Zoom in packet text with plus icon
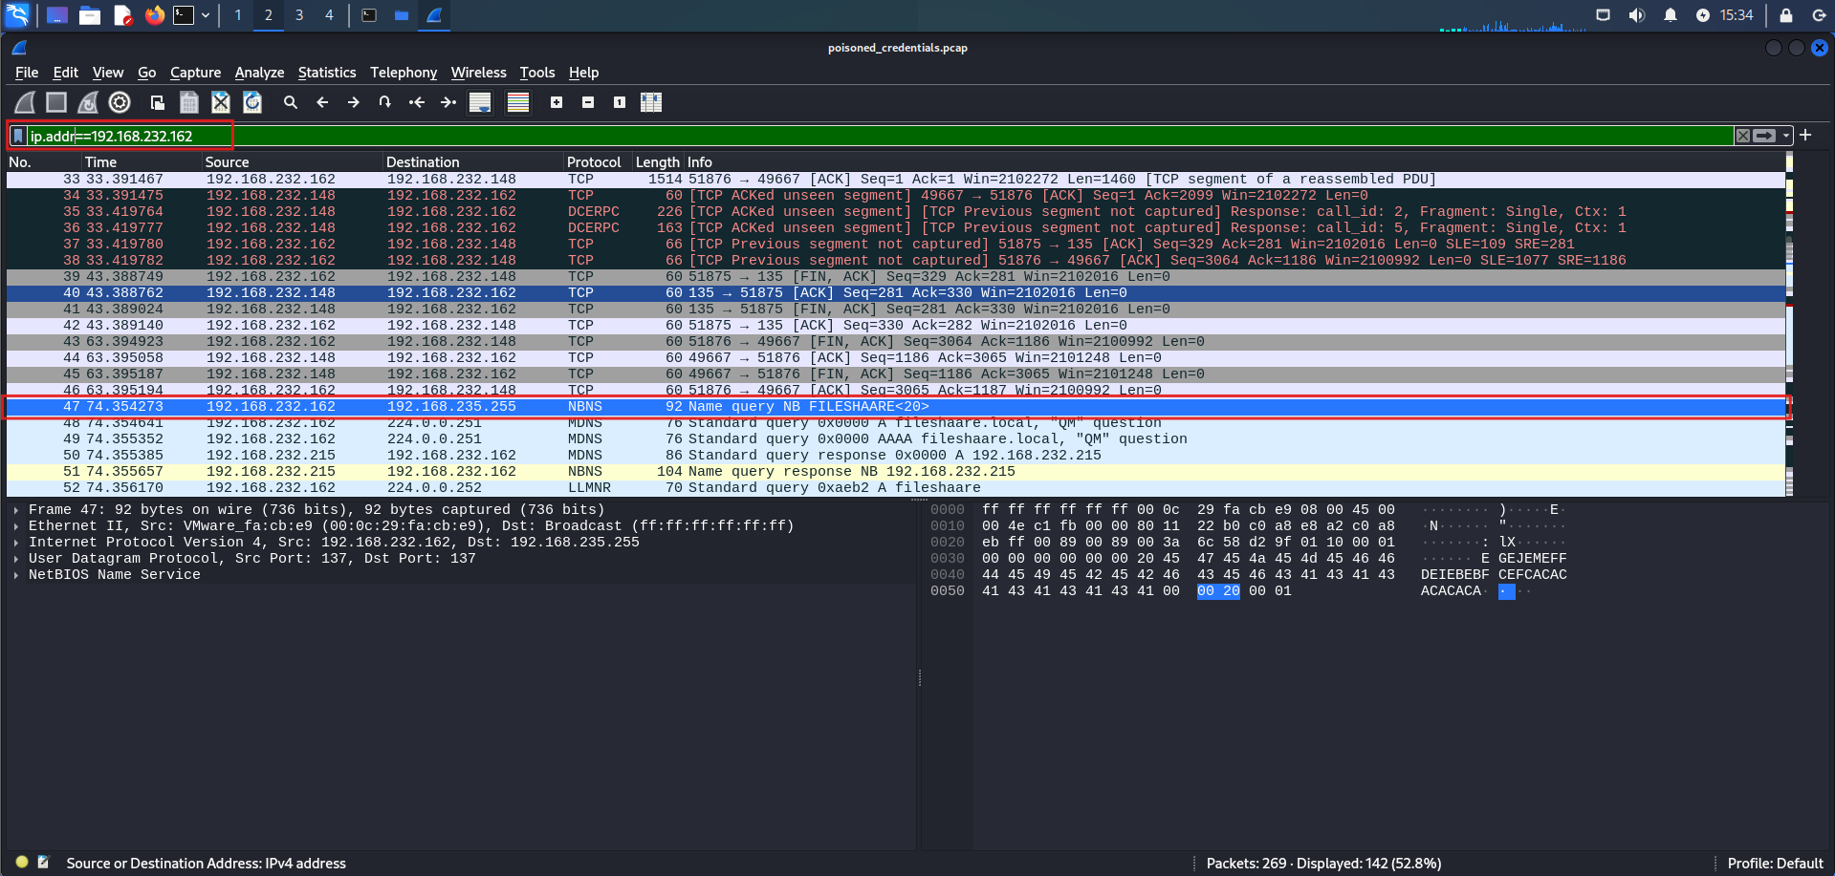Viewport: 1835px width, 876px height. pos(557,102)
